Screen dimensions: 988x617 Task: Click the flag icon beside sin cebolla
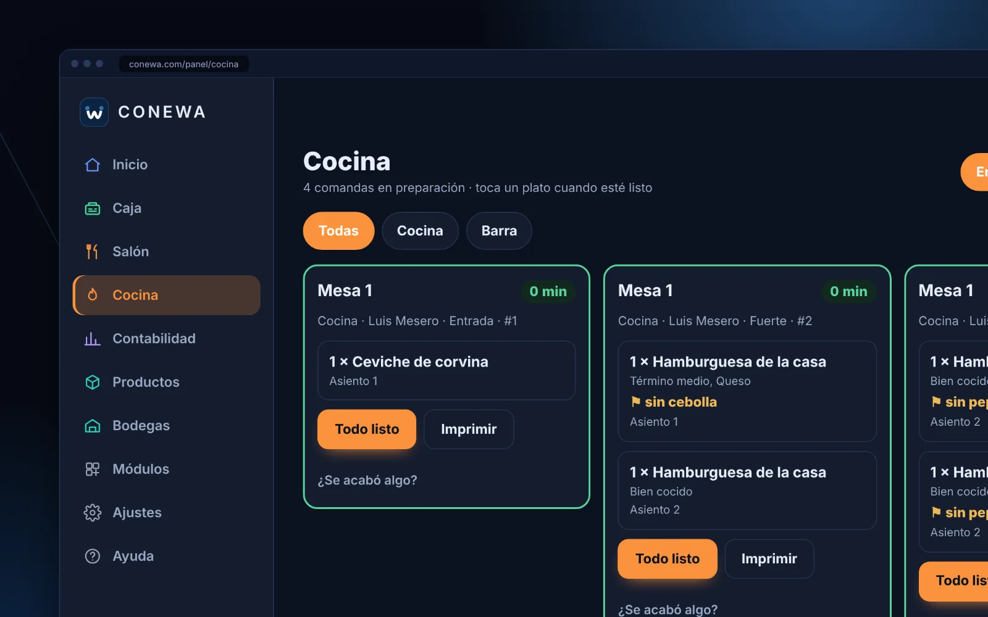coord(635,402)
